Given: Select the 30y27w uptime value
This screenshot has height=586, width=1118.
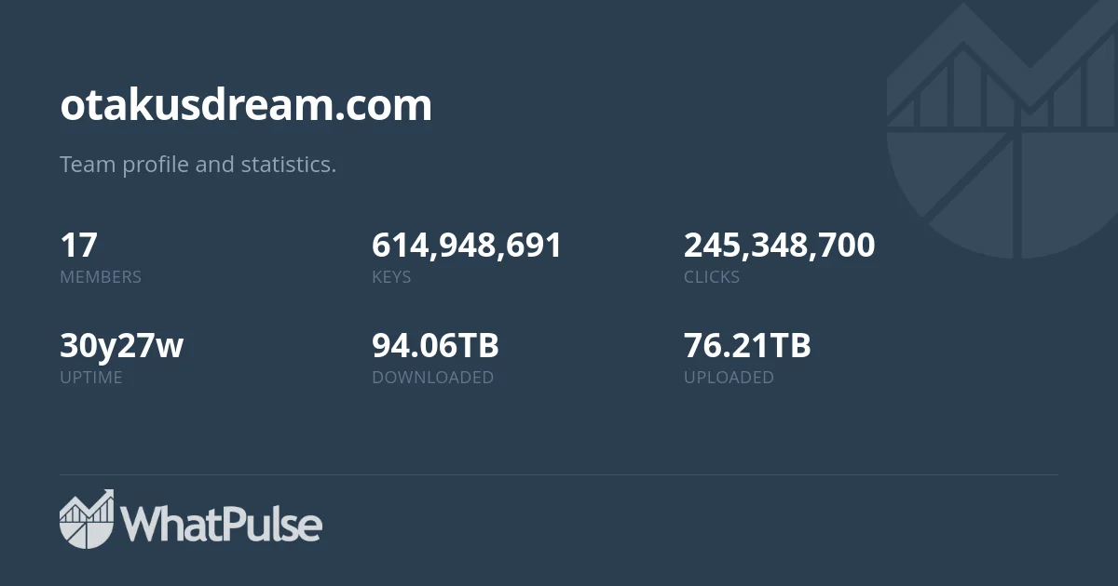Looking at the screenshot, I should pyautogui.click(x=121, y=346).
